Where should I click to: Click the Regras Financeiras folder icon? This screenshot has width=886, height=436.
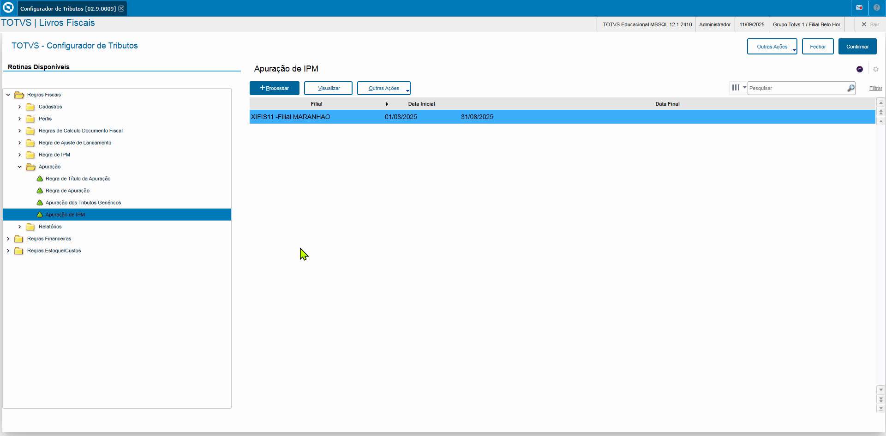(19, 239)
